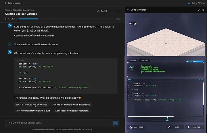
Task: Click the square stop icon in simulator
Action: [x=135, y=24]
